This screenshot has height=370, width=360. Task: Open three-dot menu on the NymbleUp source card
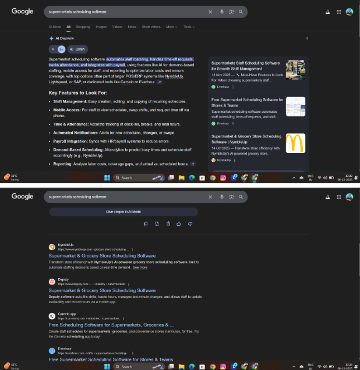pos(235,160)
